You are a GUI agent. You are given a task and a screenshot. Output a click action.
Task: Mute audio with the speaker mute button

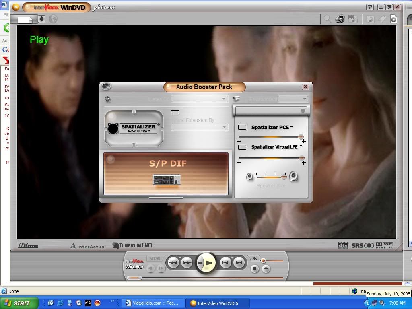pos(254,258)
